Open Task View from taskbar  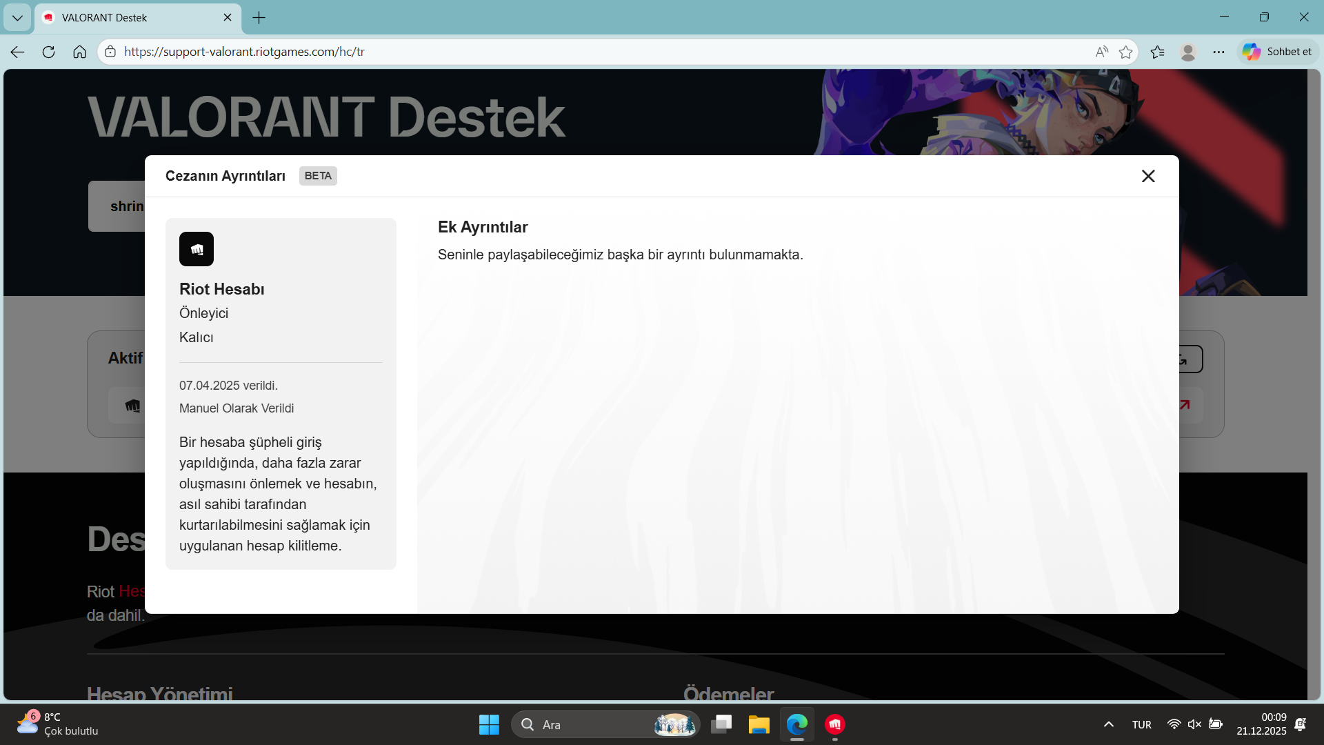click(x=721, y=724)
